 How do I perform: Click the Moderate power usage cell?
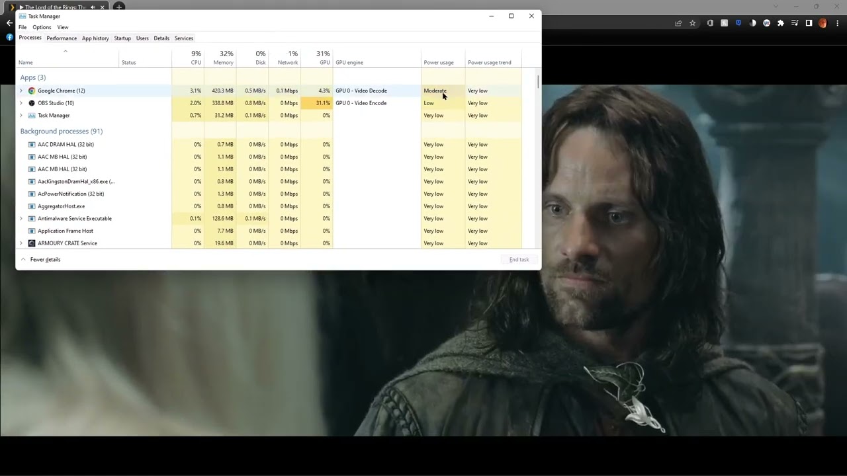(x=443, y=91)
